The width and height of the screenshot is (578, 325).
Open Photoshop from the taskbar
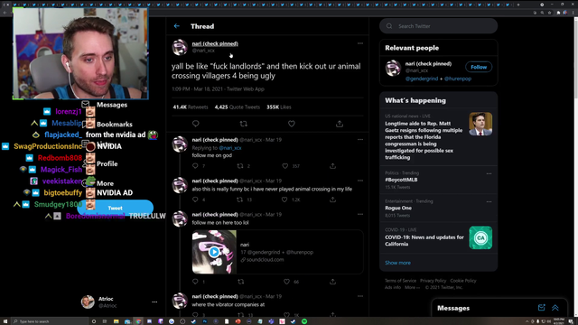click(x=205, y=321)
